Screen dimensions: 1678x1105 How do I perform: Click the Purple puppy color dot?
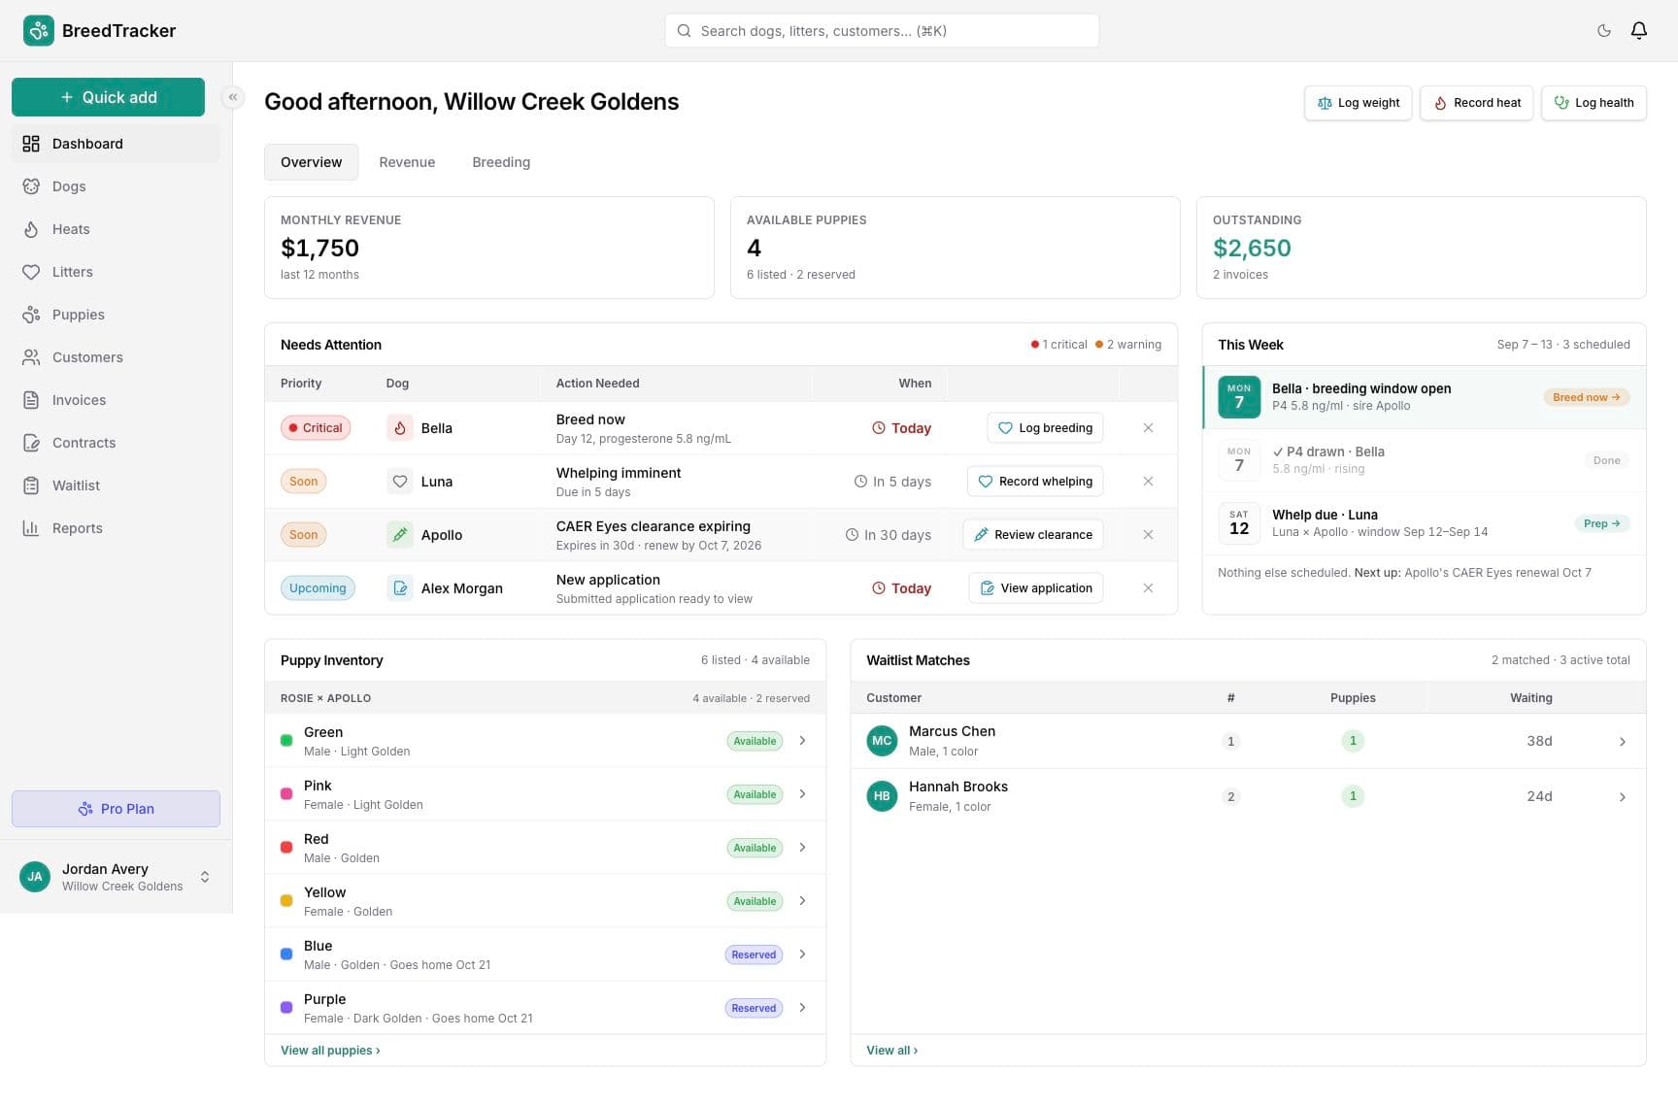click(x=286, y=1008)
